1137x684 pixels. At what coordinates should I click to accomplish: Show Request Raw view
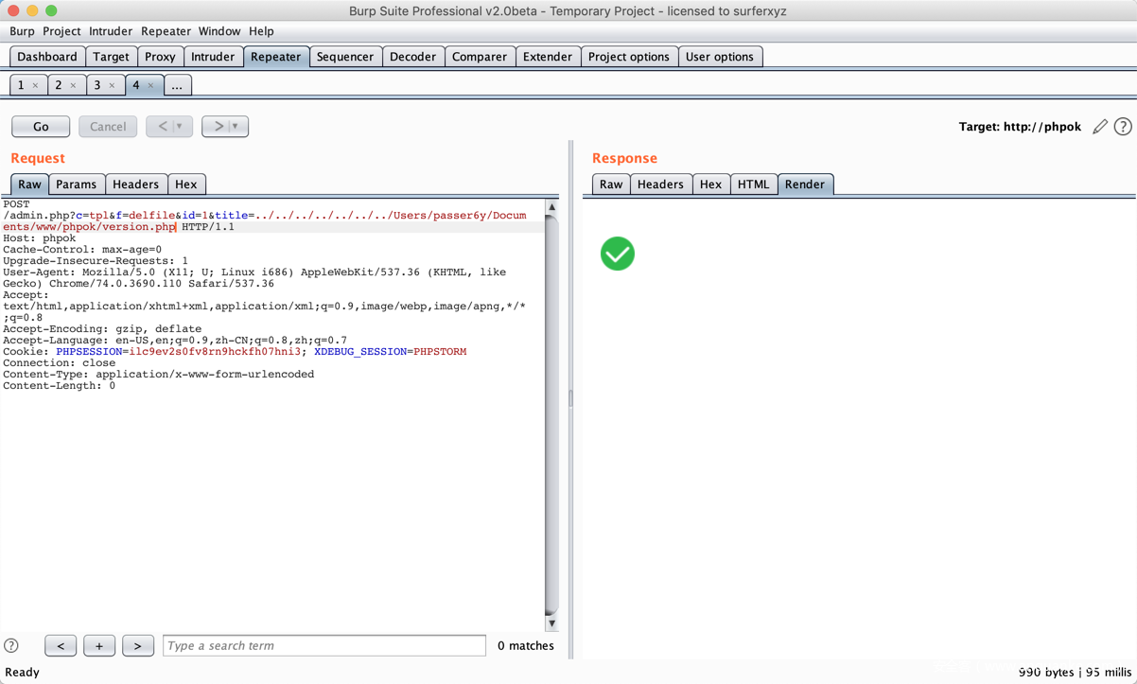(x=29, y=184)
